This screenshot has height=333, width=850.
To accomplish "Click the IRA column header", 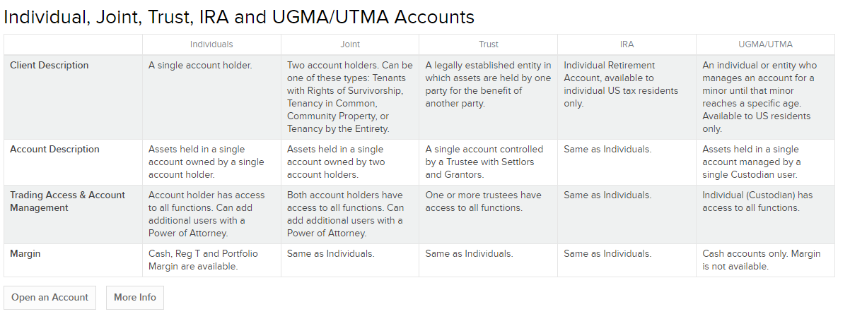I will (x=627, y=44).
